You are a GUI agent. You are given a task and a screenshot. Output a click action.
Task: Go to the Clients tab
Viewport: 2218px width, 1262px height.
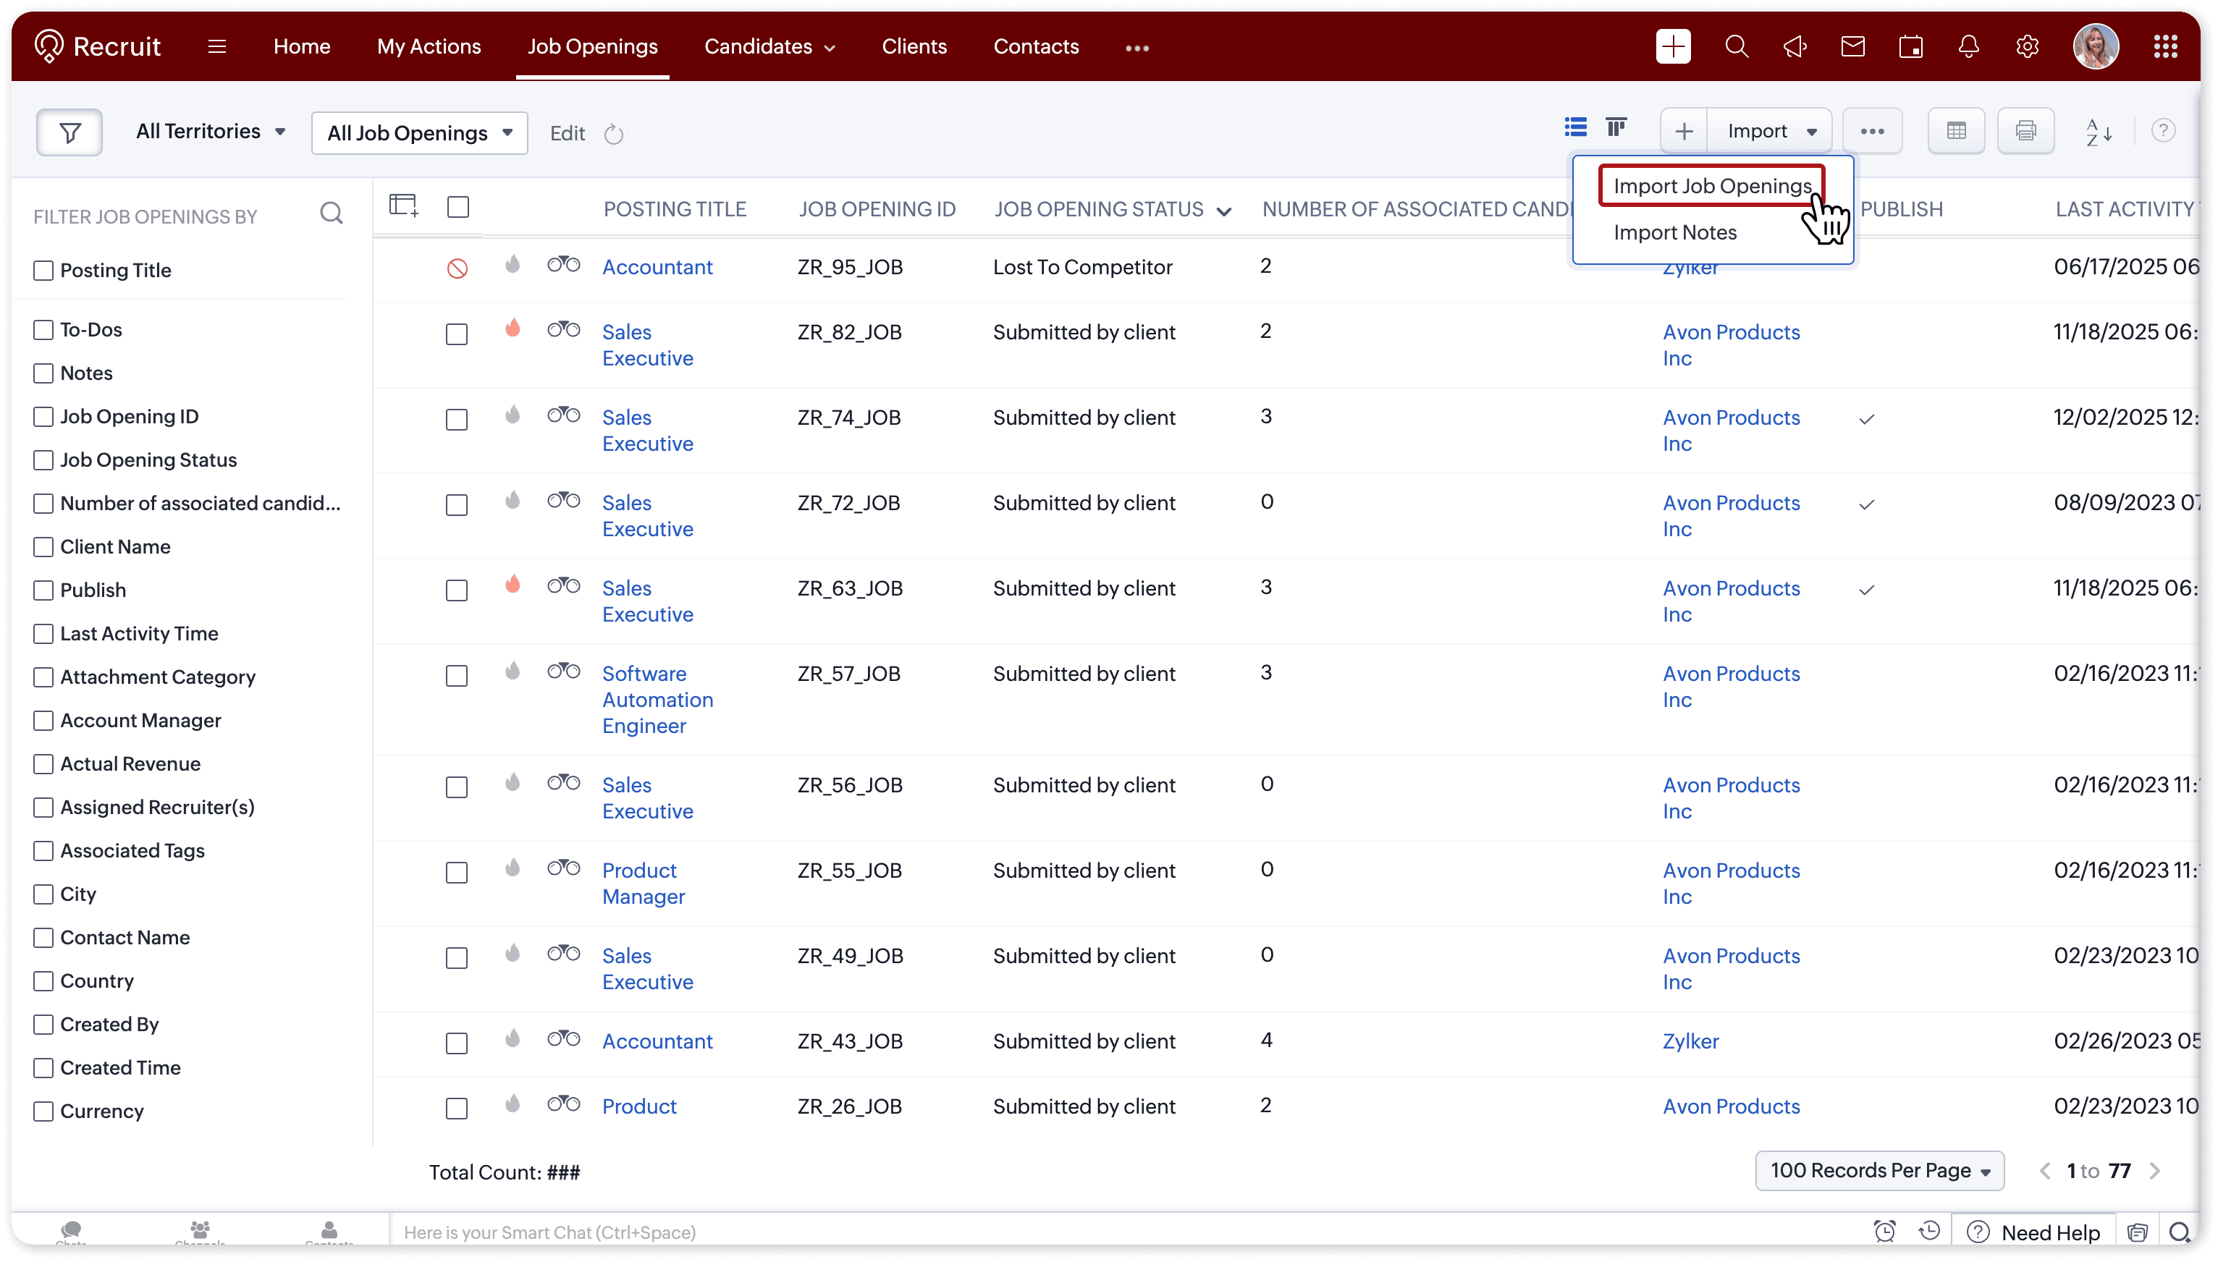coord(914,47)
